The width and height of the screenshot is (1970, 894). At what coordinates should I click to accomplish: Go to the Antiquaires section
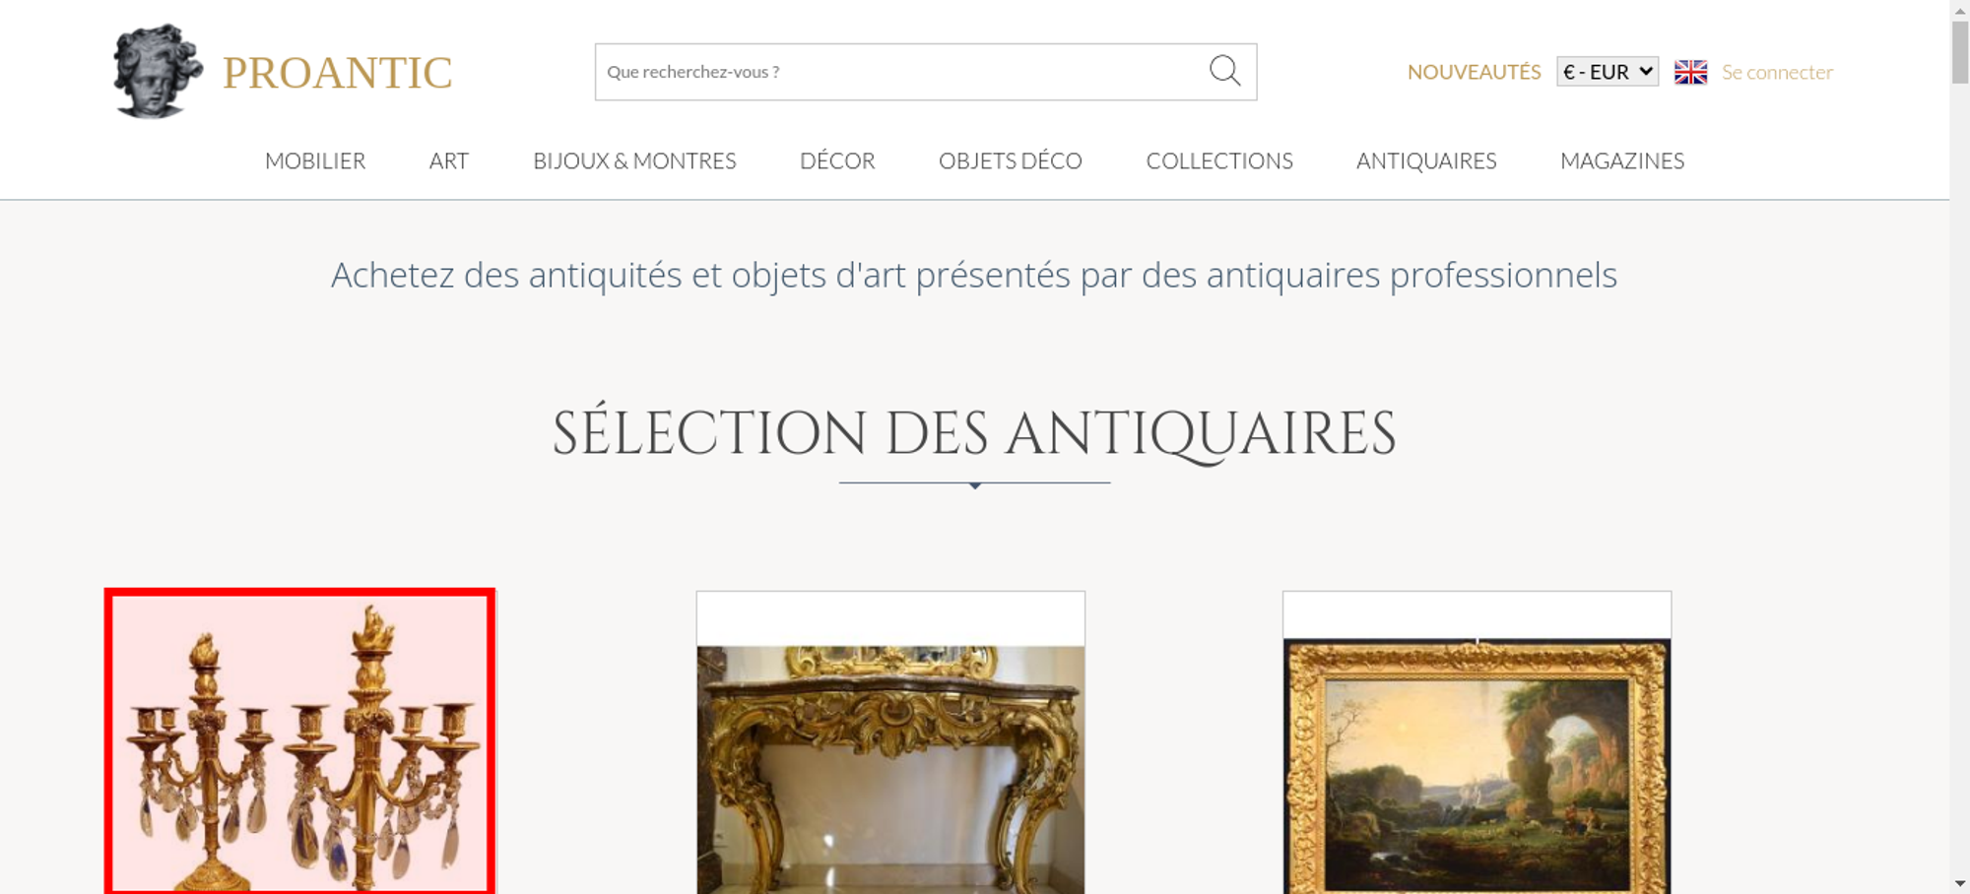point(1426,160)
